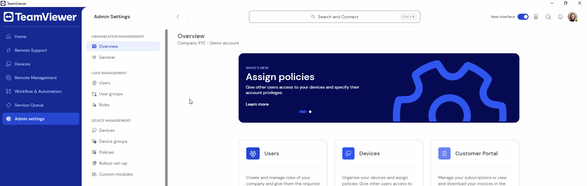Click the Home icon in sidebar
This screenshot has width=587, height=186.
tap(9, 37)
